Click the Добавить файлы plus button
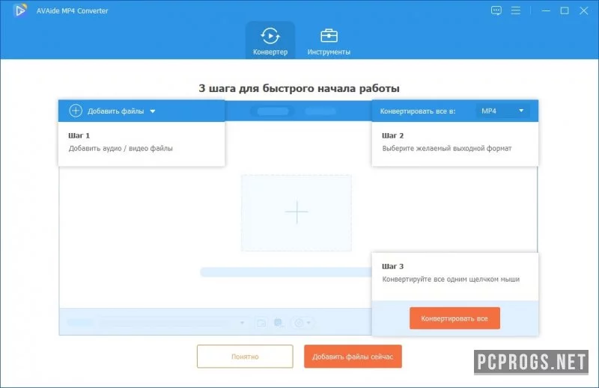The height and width of the screenshot is (388, 599). (x=76, y=111)
